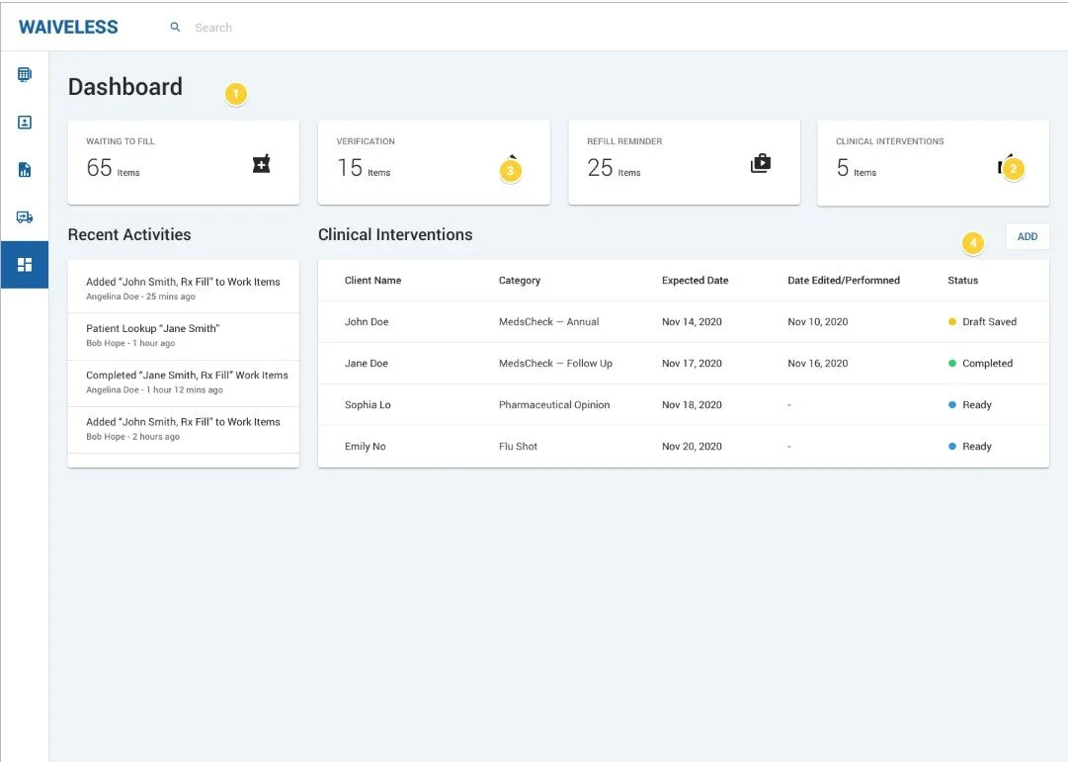
Task: Open the patient profile sidebar icon
Action: 25,122
